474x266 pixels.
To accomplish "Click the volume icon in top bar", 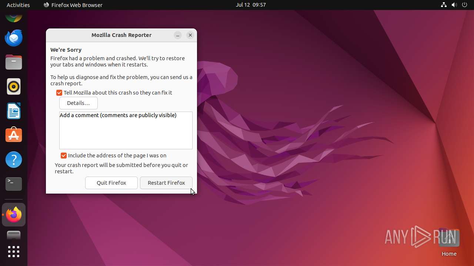I will click(454, 5).
